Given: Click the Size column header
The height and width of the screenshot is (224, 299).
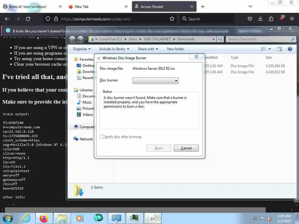Looking at the screenshot, I should (275, 57).
